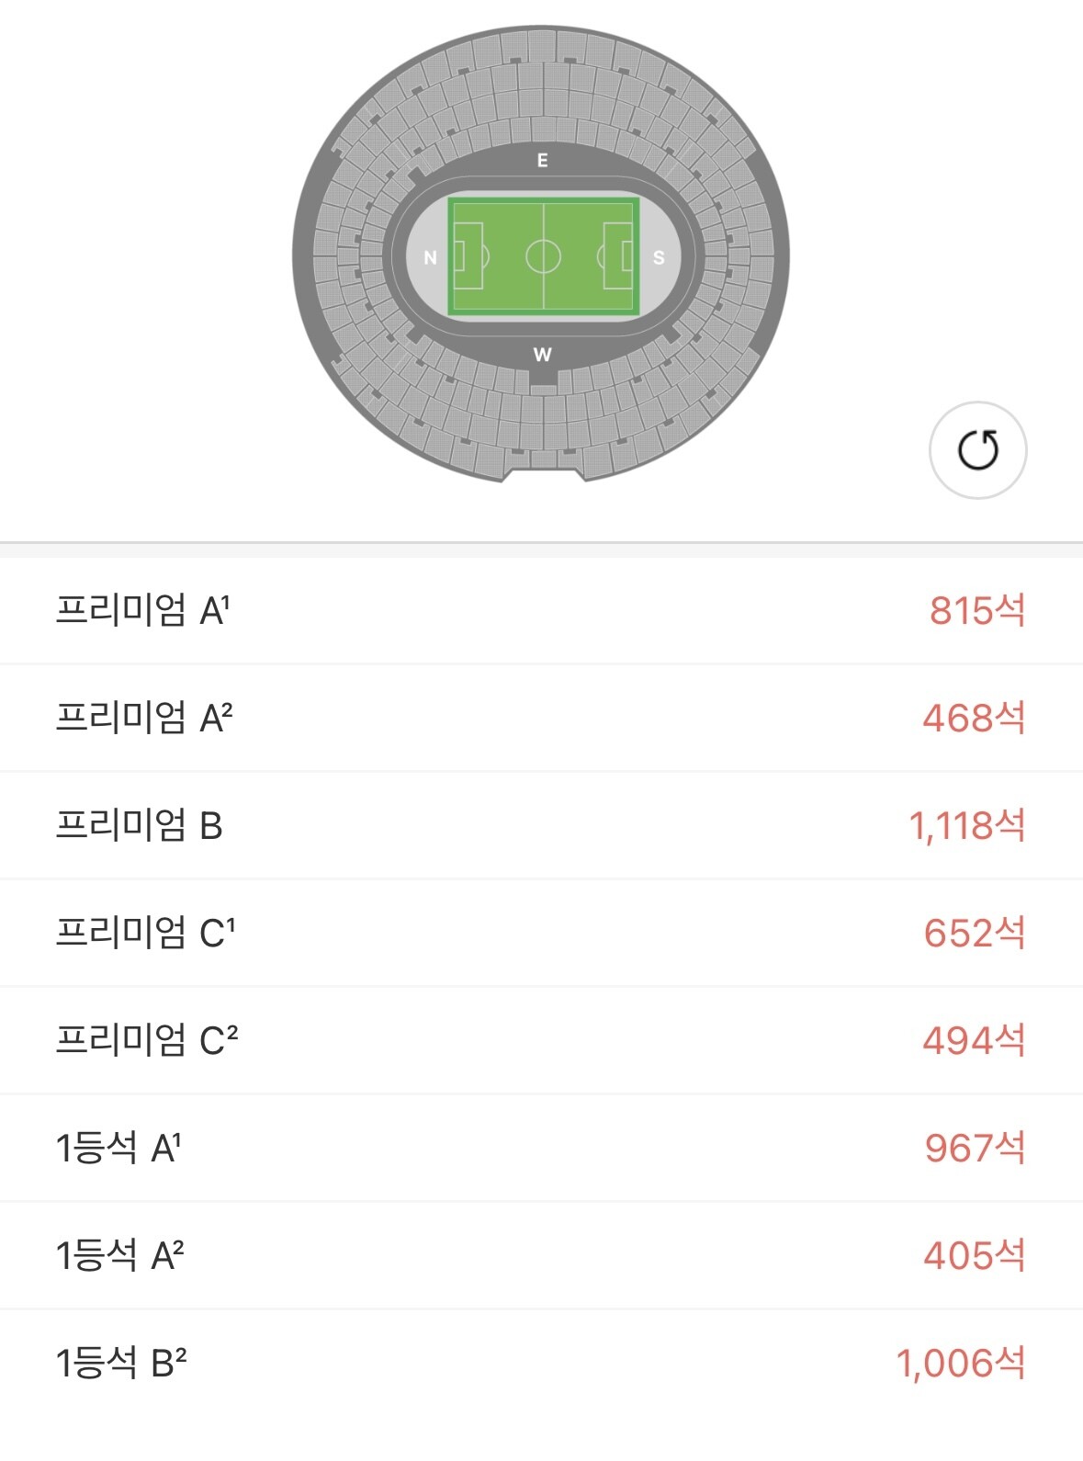
Task: Select the W stand label on map
Action: pyautogui.click(x=542, y=355)
